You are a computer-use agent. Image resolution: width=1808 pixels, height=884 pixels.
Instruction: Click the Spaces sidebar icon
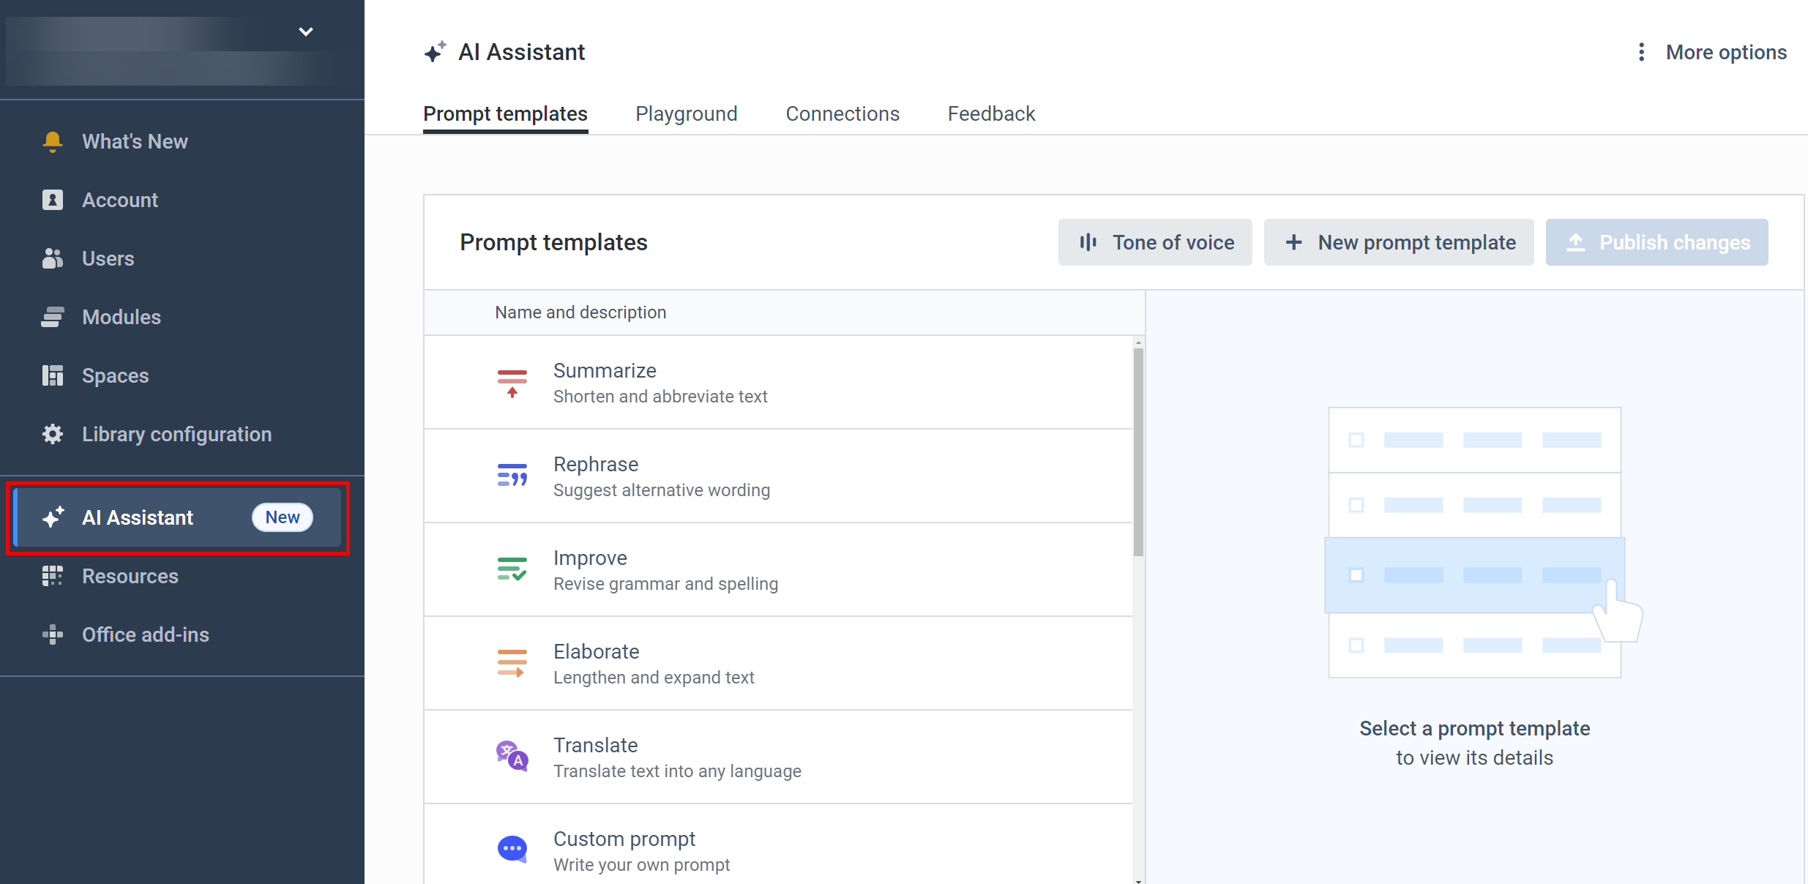coord(52,375)
